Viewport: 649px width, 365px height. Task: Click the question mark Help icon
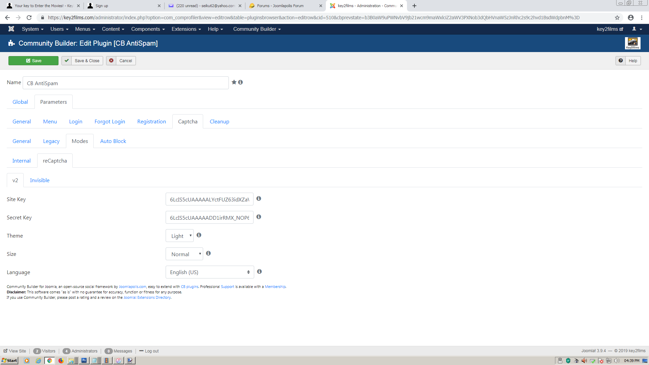click(x=621, y=61)
